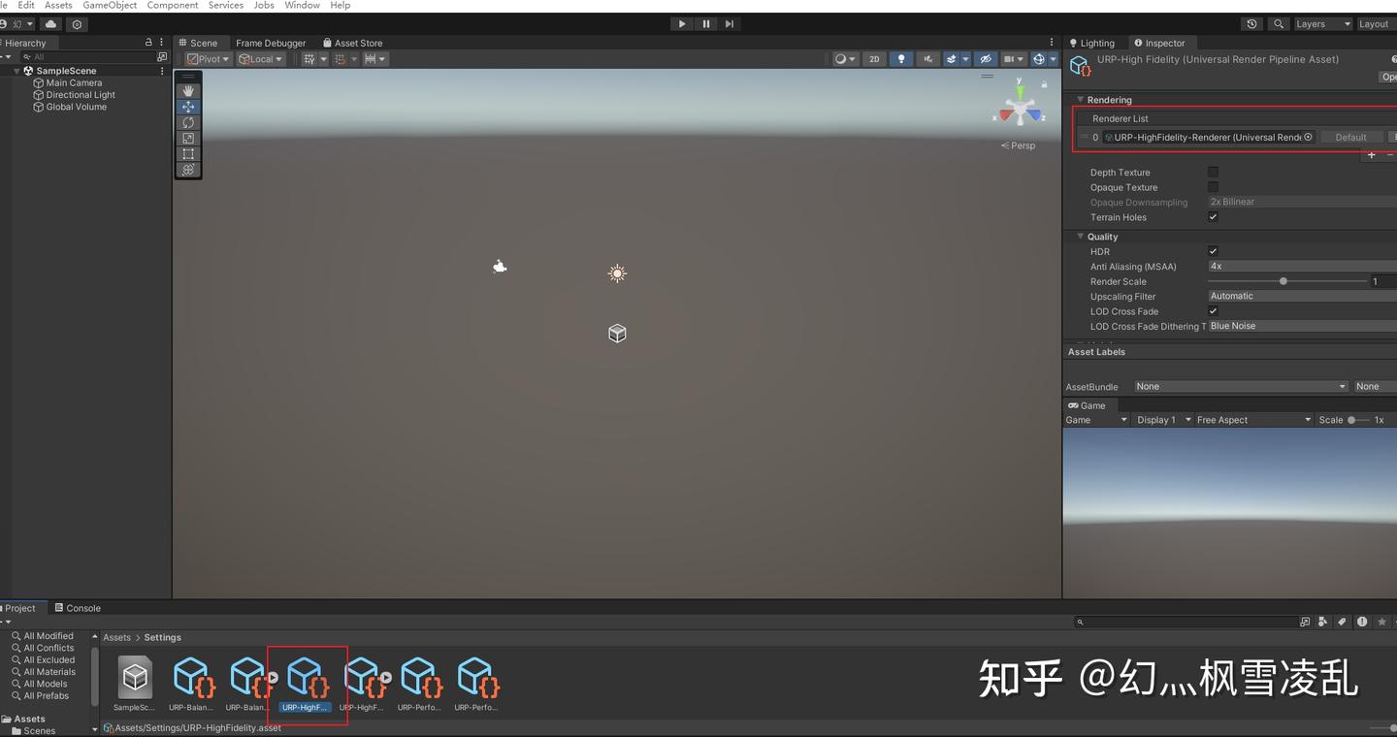This screenshot has height=737, width=1397.
Task: Add renderer with plus button
Action: pos(1372,155)
